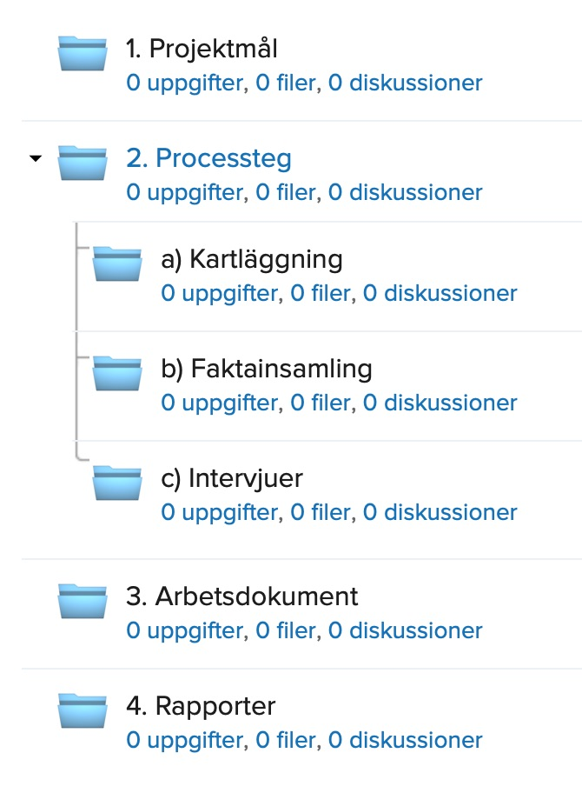Image resolution: width=582 pixels, height=793 pixels.
Task: Open the a) Kartläggning subfolder title
Action: [x=252, y=259]
